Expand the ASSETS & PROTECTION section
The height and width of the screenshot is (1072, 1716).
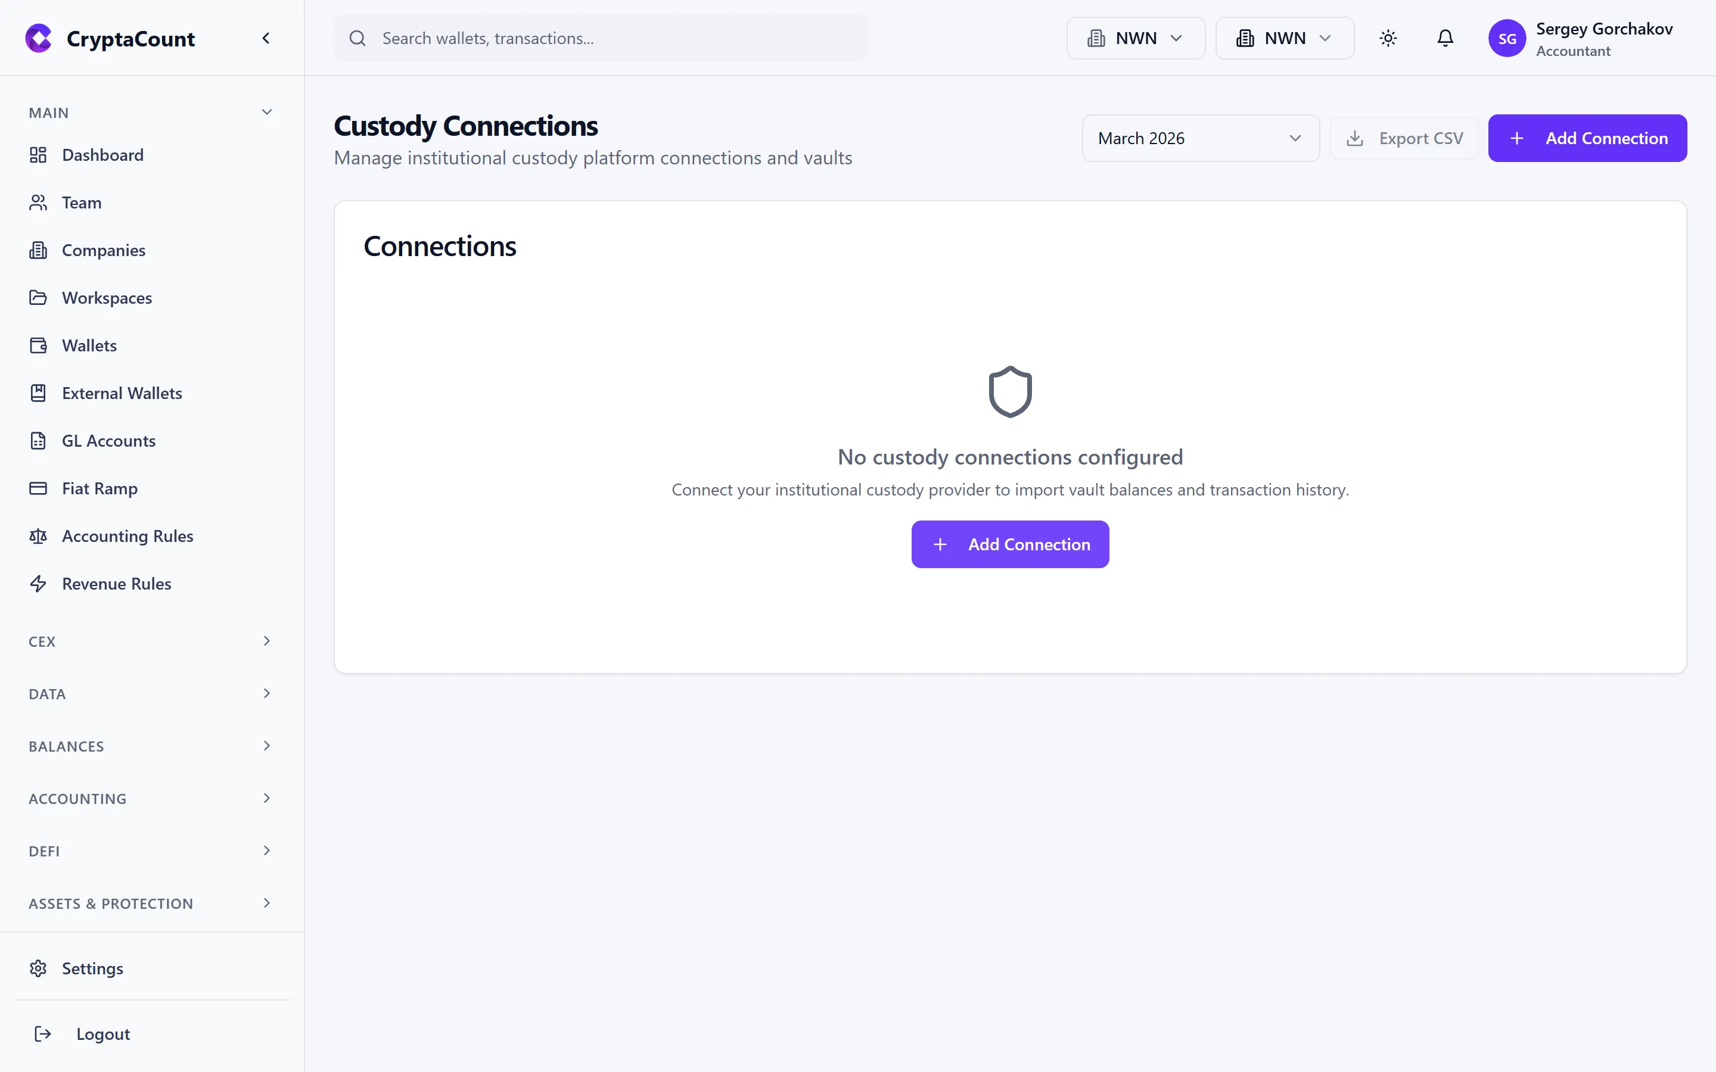150,903
